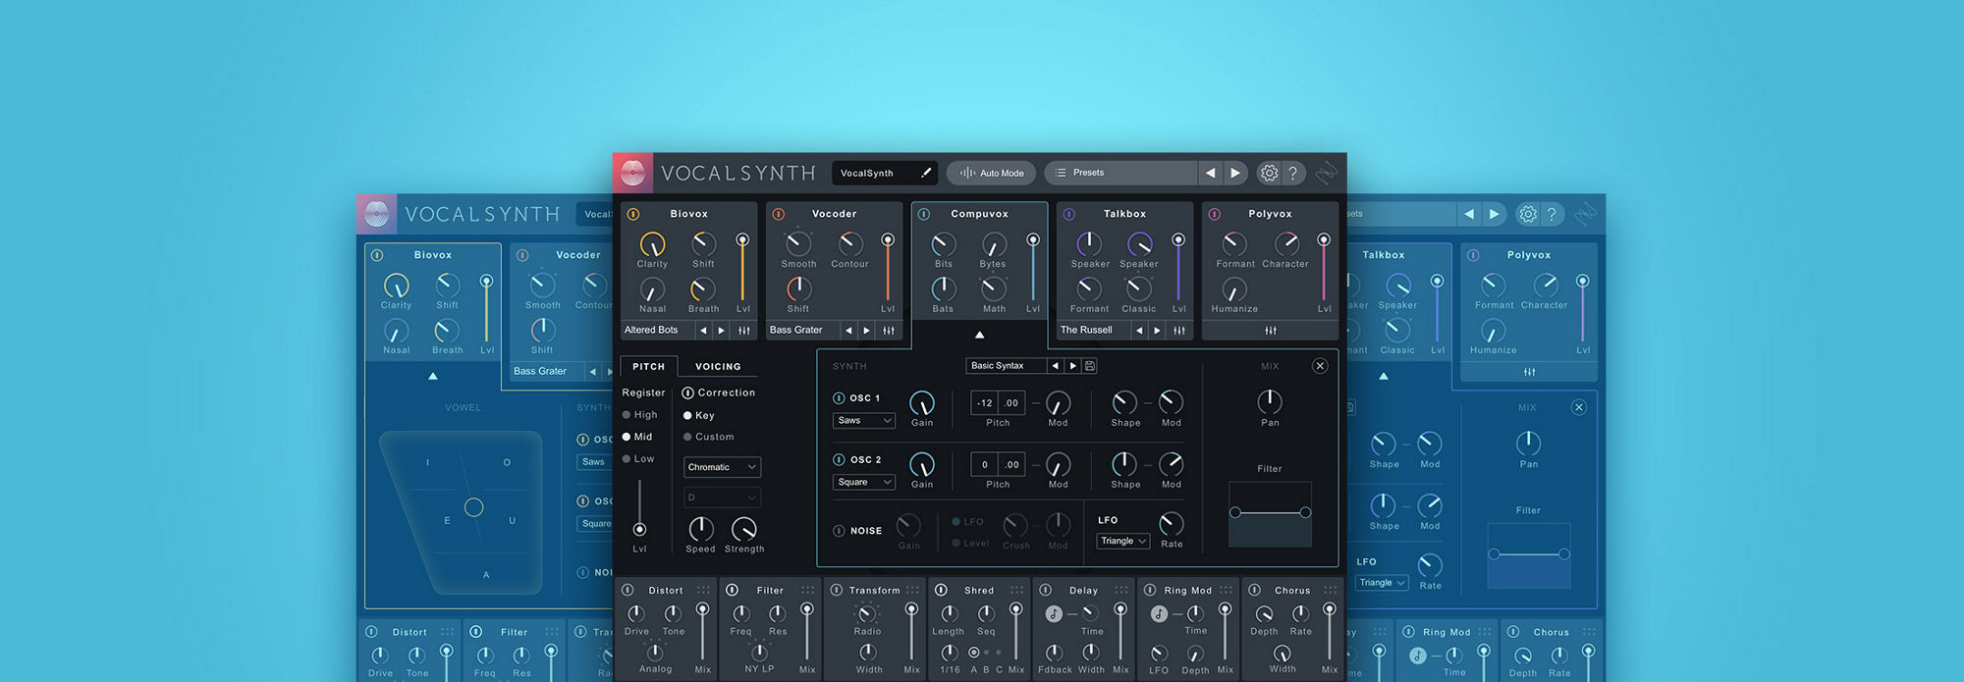Toggle OSC 1 power button
Viewport: 1964px width, 682px height.
[x=839, y=398]
